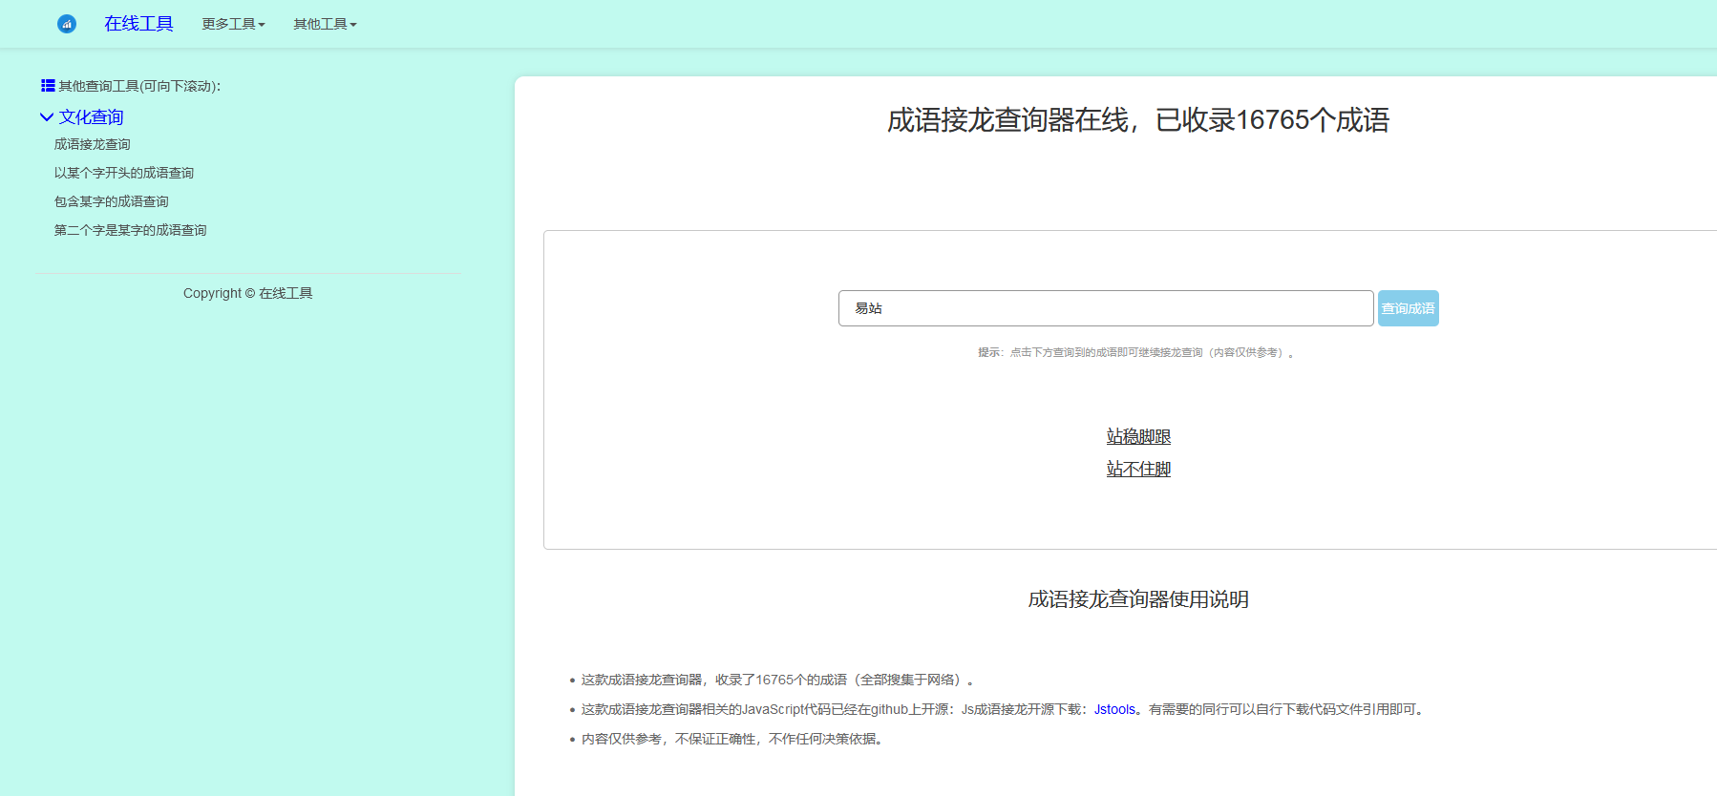The height and width of the screenshot is (796, 1717).
Task: Click the site logo icon in the navbar
Action: pyautogui.click(x=67, y=24)
